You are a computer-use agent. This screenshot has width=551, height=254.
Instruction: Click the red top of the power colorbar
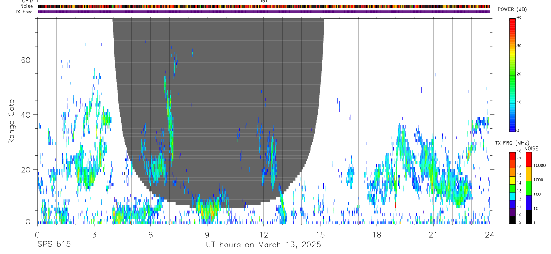512,22
